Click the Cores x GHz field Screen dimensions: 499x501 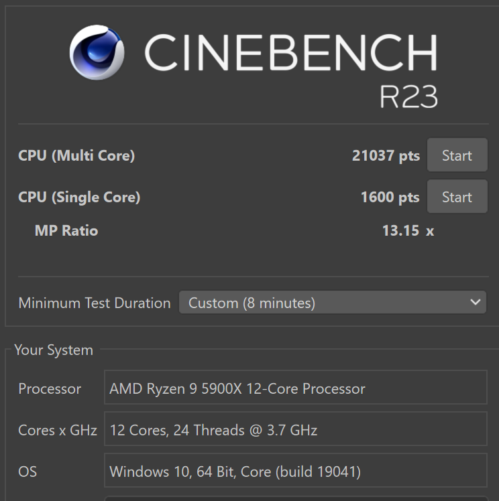point(296,429)
